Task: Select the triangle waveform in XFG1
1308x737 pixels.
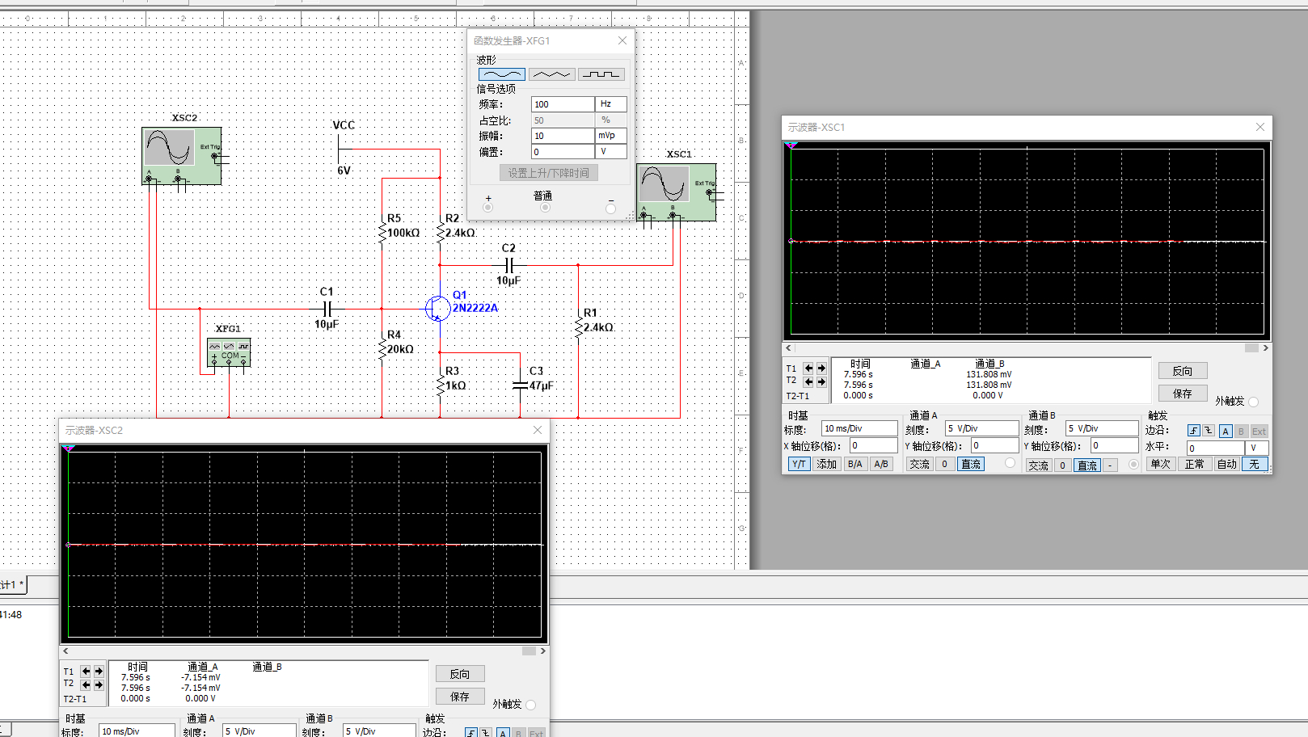Action: 551,74
